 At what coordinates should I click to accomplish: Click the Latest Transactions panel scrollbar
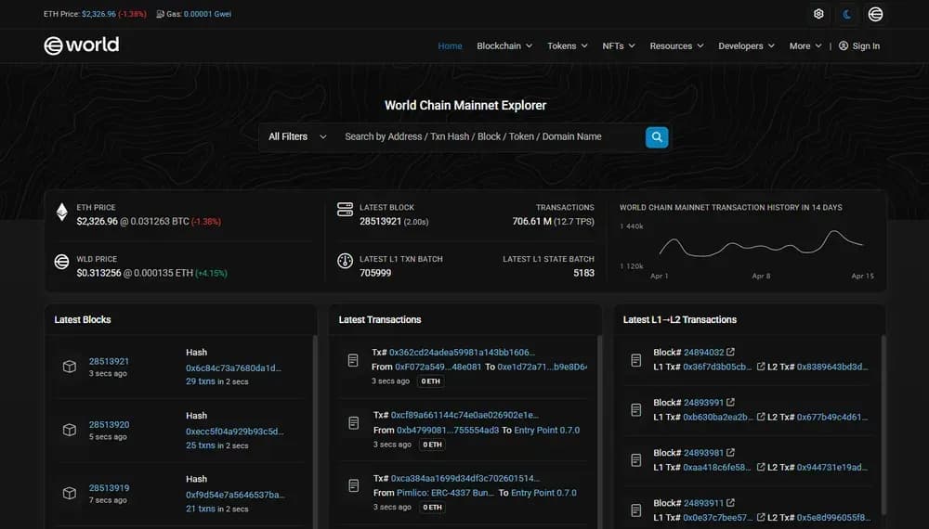599,432
